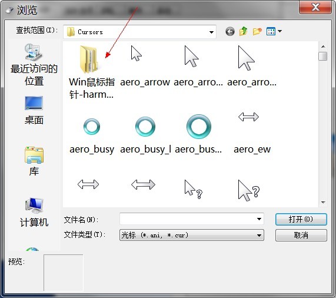
Task: Go up one folder level
Action: (x=244, y=32)
